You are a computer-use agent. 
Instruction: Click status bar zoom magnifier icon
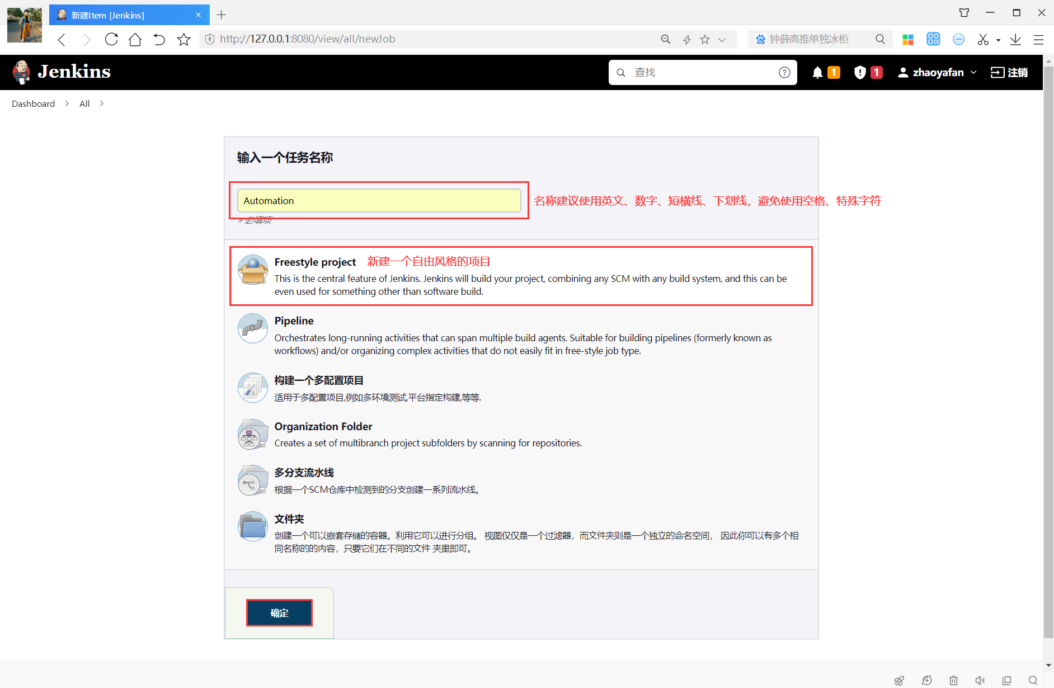[1033, 680]
